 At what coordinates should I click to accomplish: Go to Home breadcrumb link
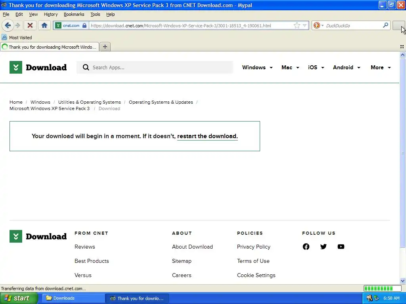[x=16, y=102]
